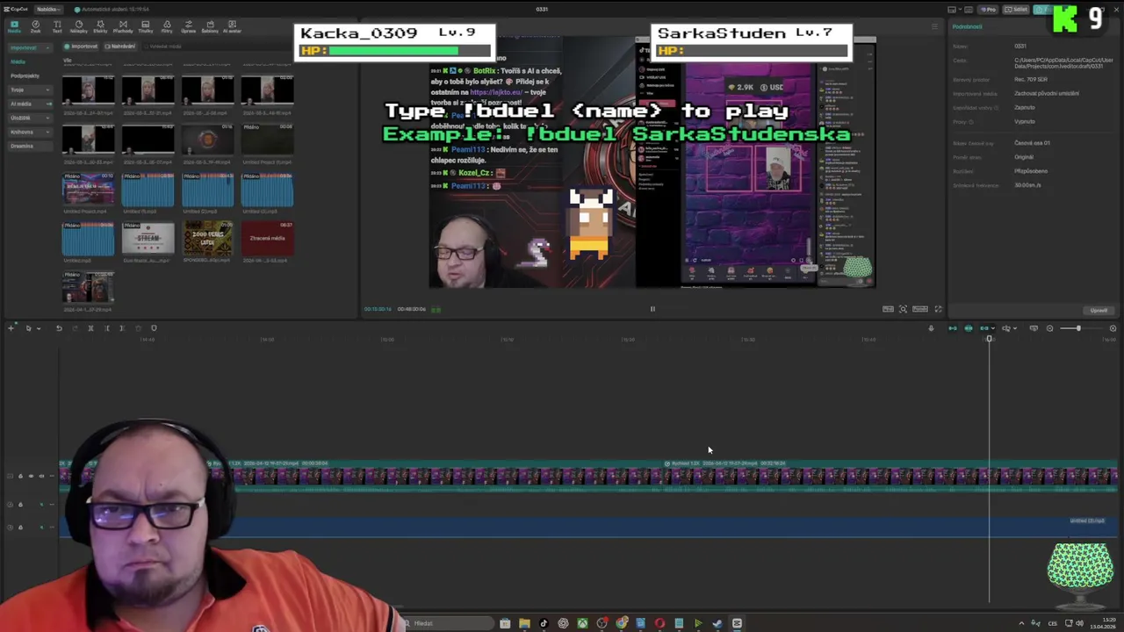Click the Titulky captions icon

pyautogui.click(x=146, y=26)
